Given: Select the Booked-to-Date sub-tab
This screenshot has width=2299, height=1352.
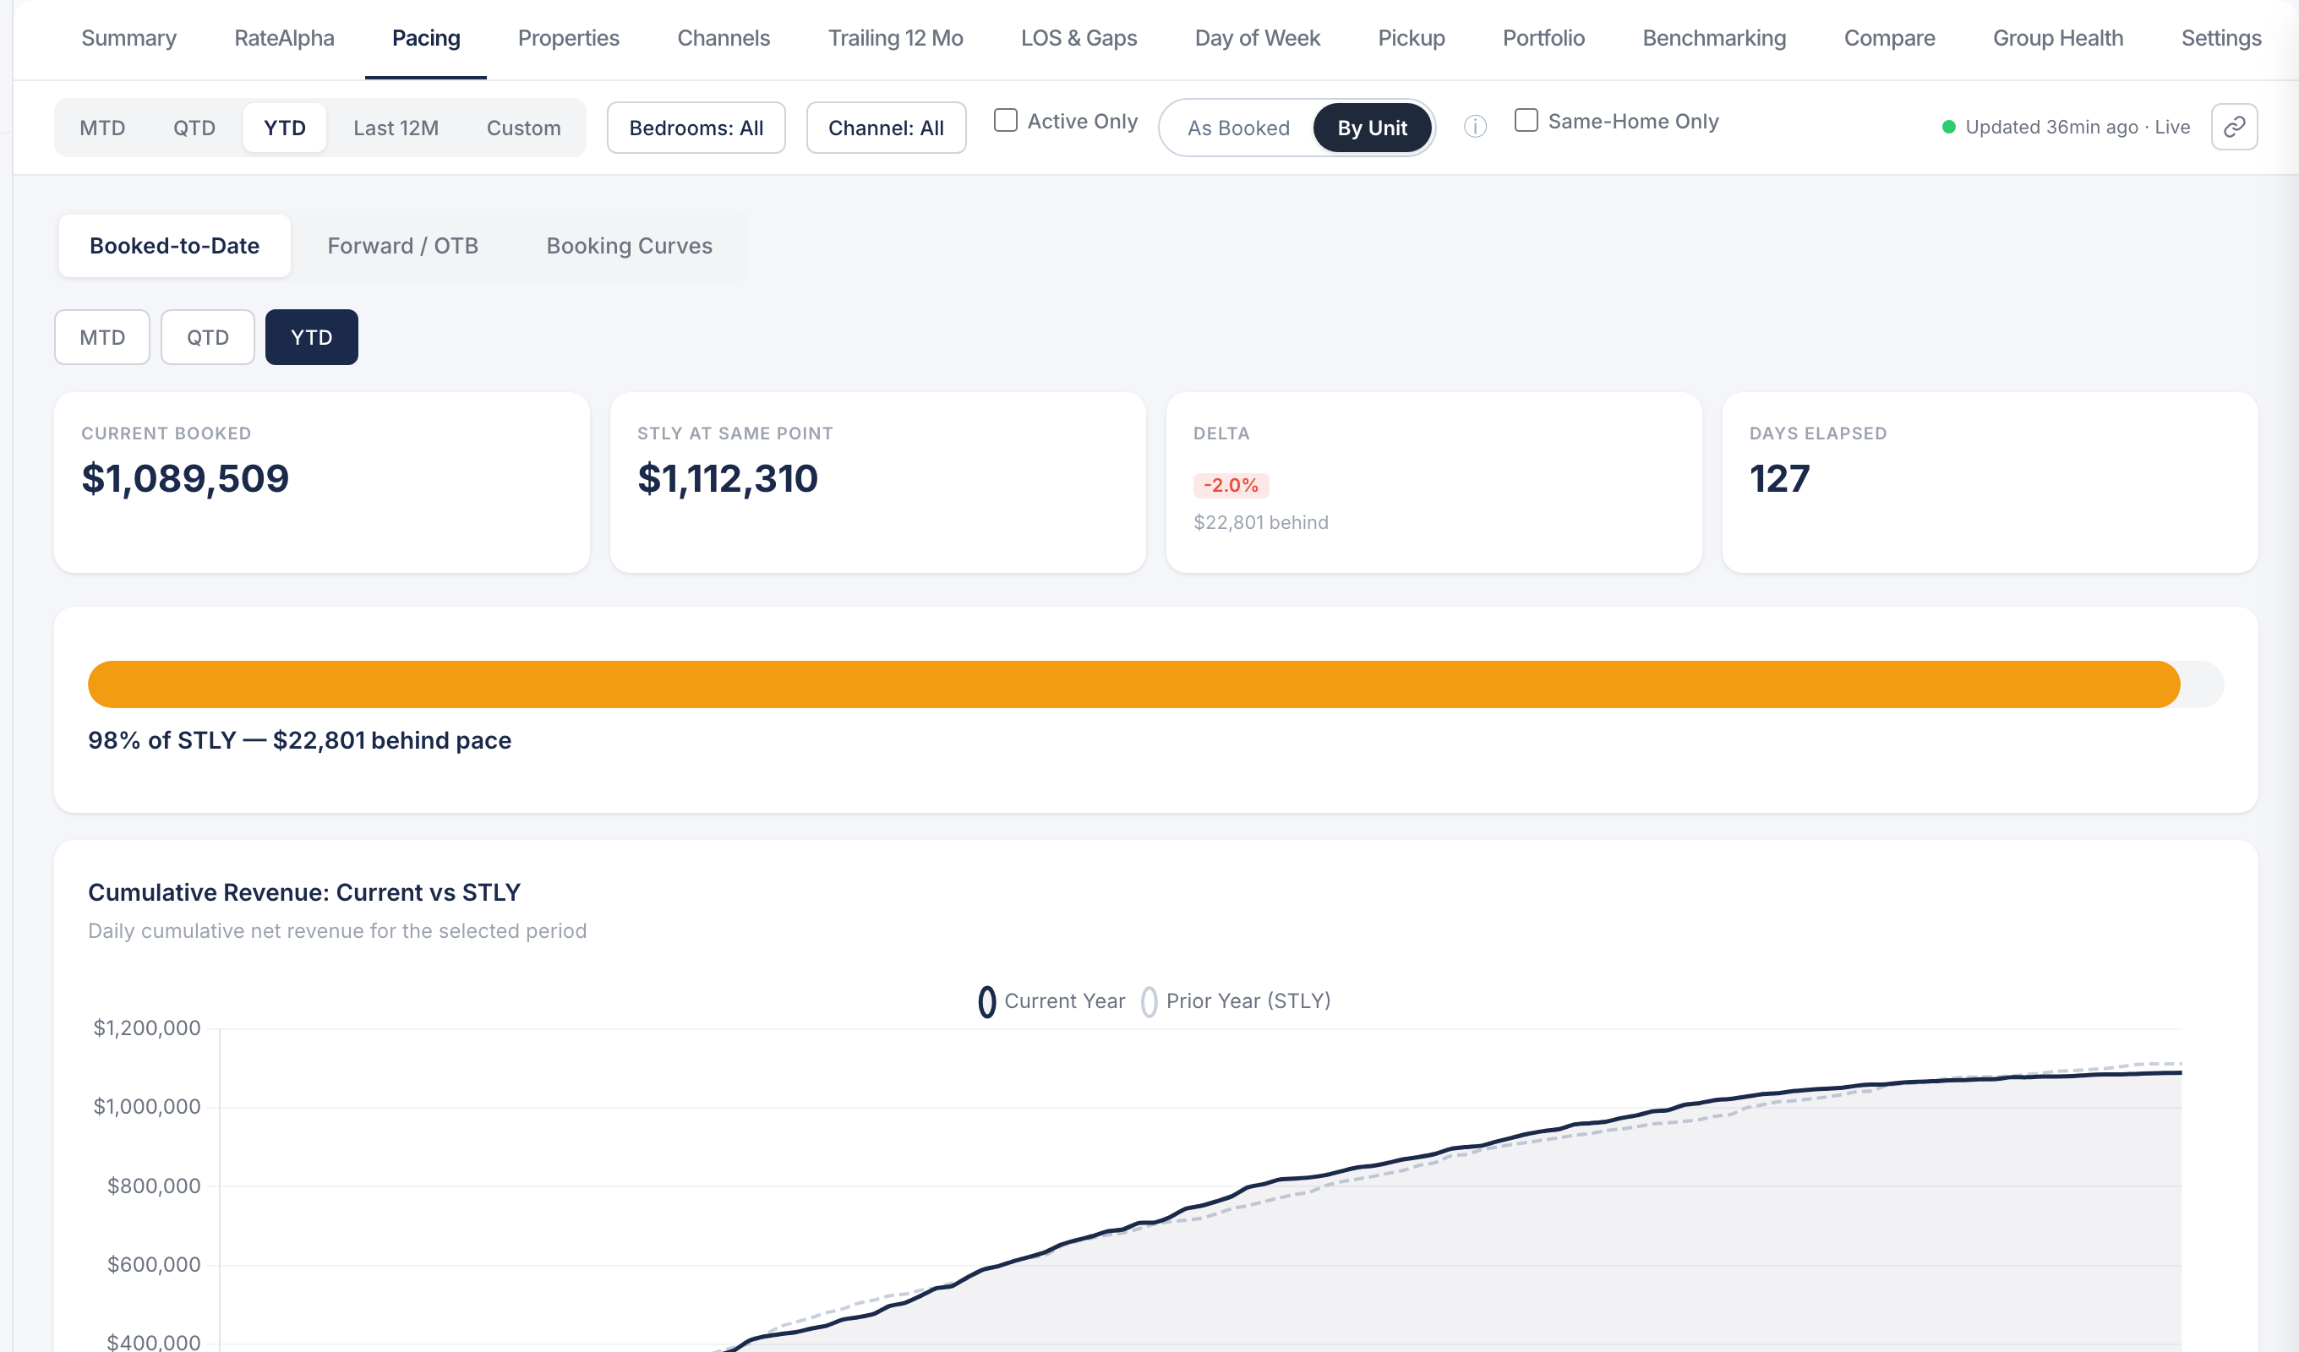Looking at the screenshot, I should [174, 246].
